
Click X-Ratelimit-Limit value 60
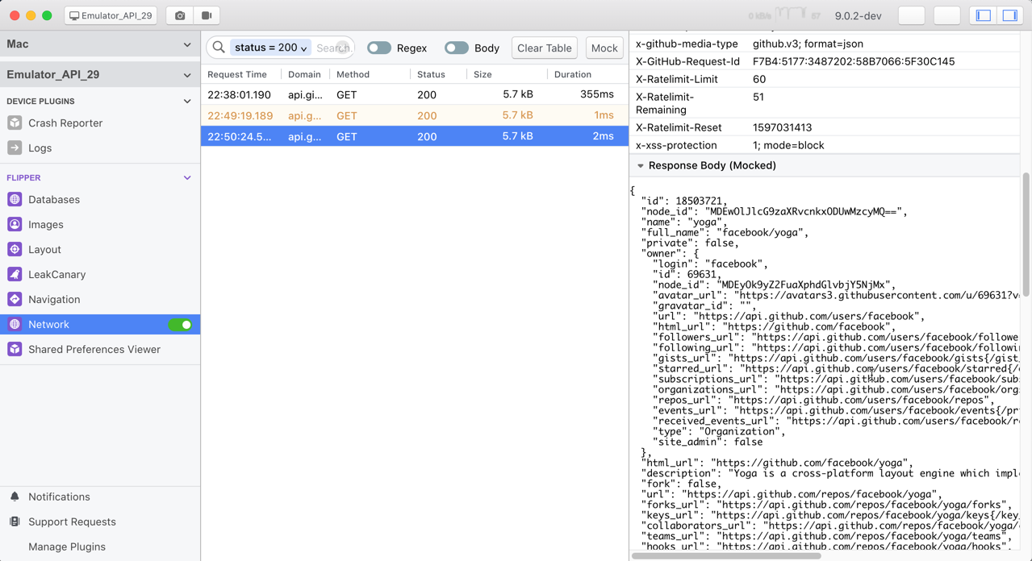tap(759, 79)
